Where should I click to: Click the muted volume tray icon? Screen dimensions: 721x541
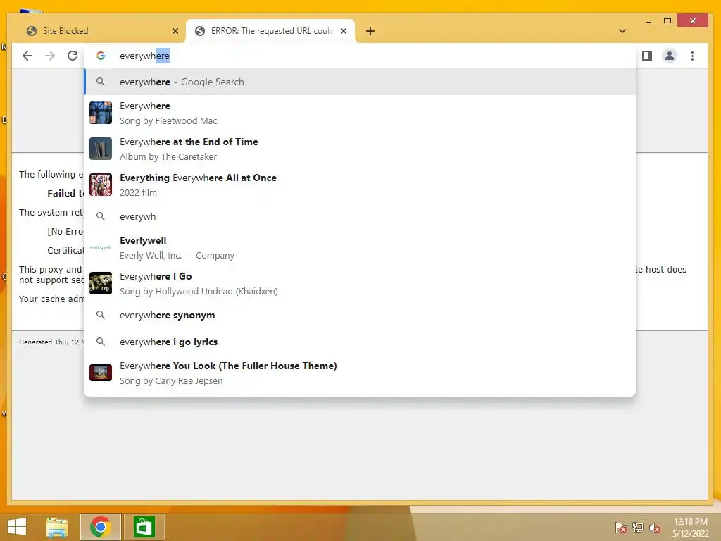point(655,528)
